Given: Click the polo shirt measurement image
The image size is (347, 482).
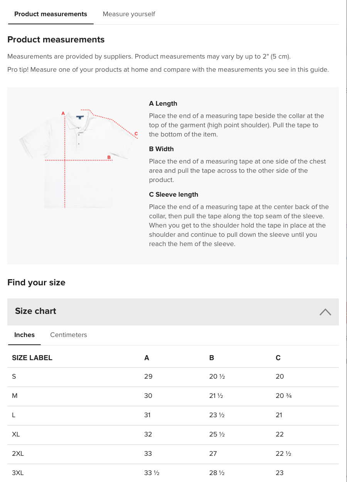Looking at the screenshot, I should [x=77, y=158].
